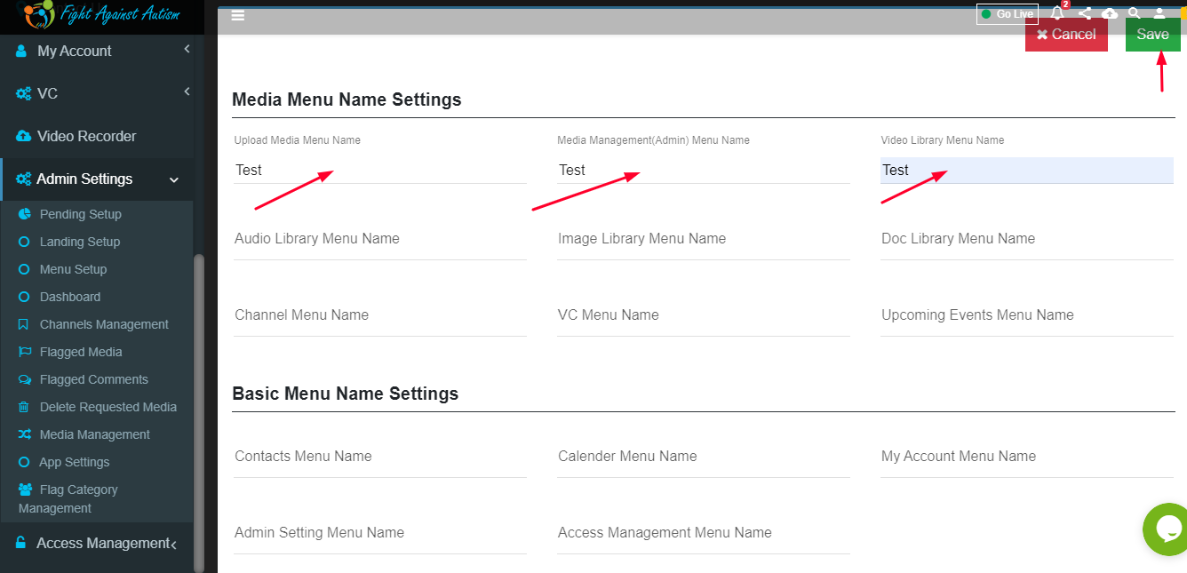Click the Media Management(Admin) Menu Name field
The image size is (1187, 573).
pos(704,170)
